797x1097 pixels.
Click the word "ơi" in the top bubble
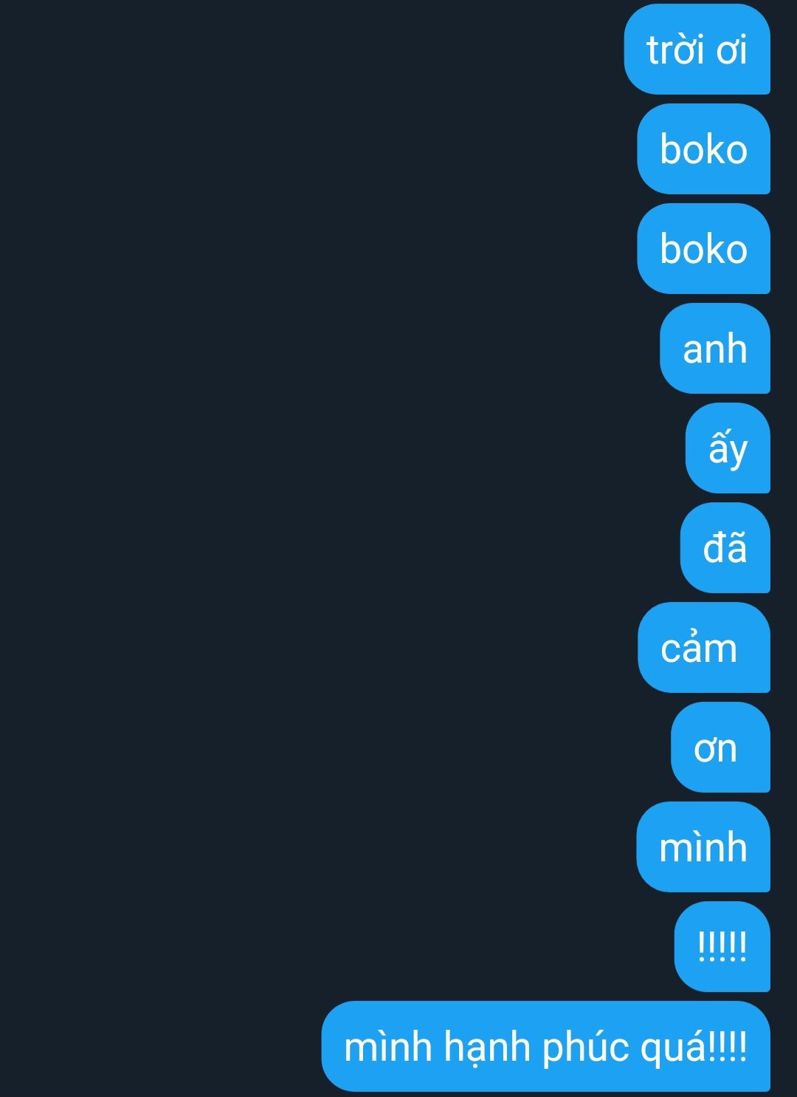pyautogui.click(x=732, y=50)
